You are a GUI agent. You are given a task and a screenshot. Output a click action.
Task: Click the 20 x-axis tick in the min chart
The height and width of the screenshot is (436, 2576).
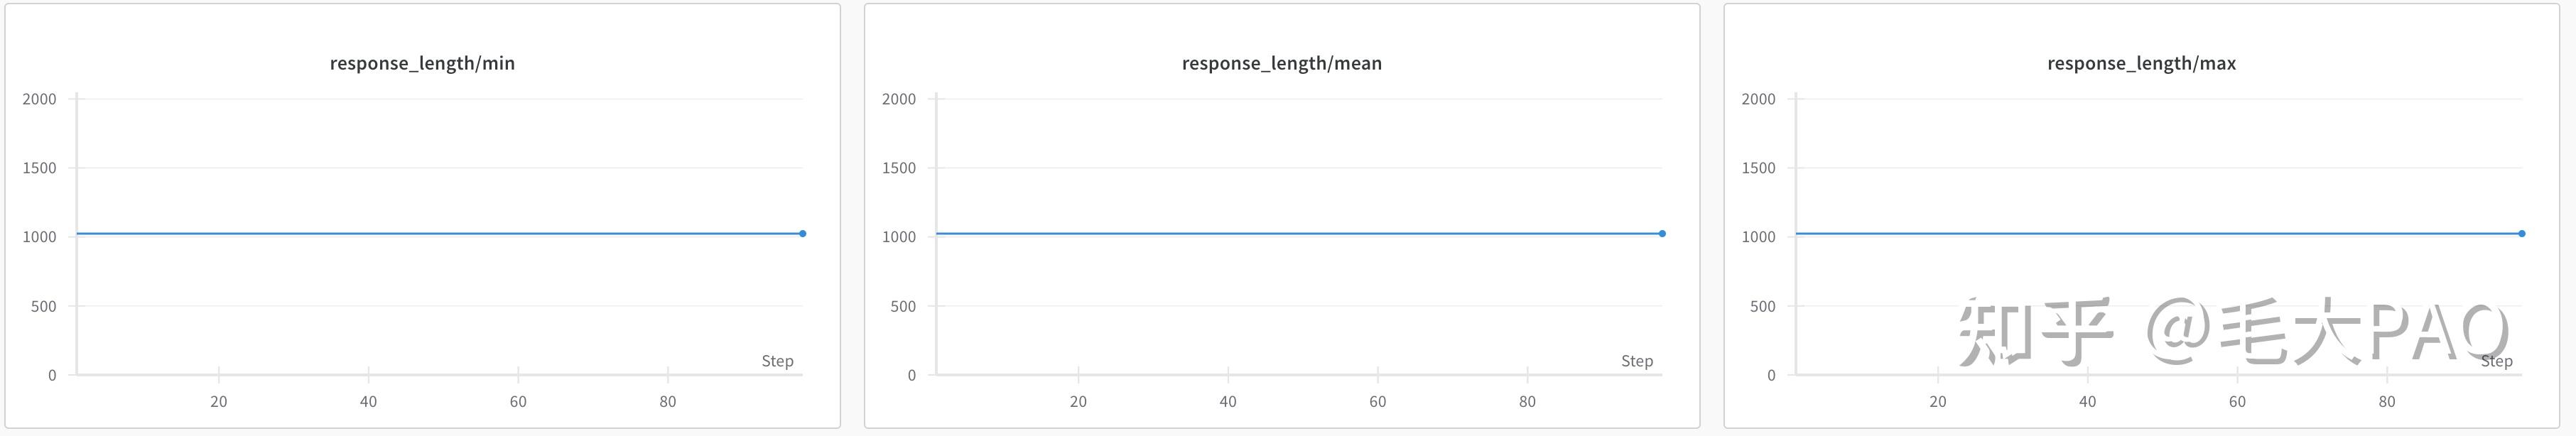tap(219, 401)
